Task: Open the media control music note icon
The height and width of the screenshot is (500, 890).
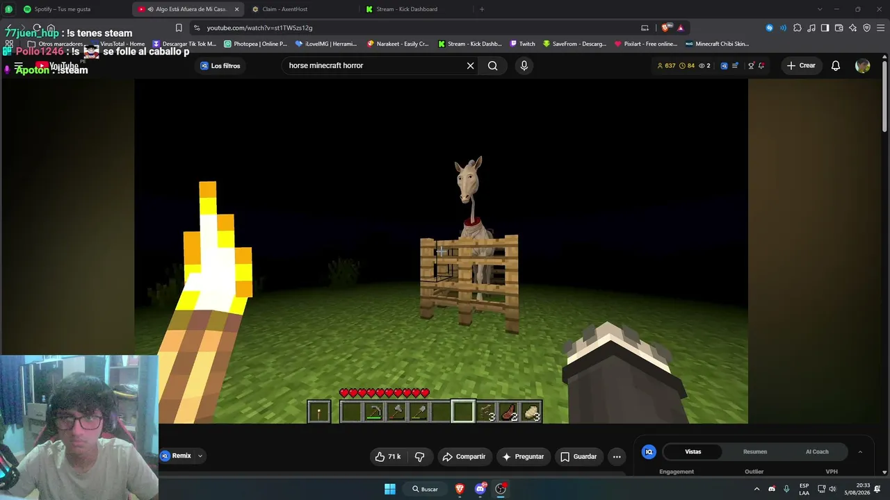Action: pyautogui.click(x=811, y=28)
